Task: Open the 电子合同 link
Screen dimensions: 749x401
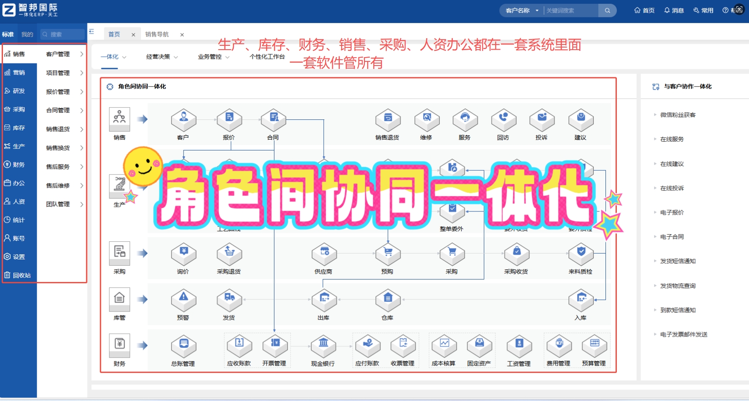Action: click(x=672, y=237)
